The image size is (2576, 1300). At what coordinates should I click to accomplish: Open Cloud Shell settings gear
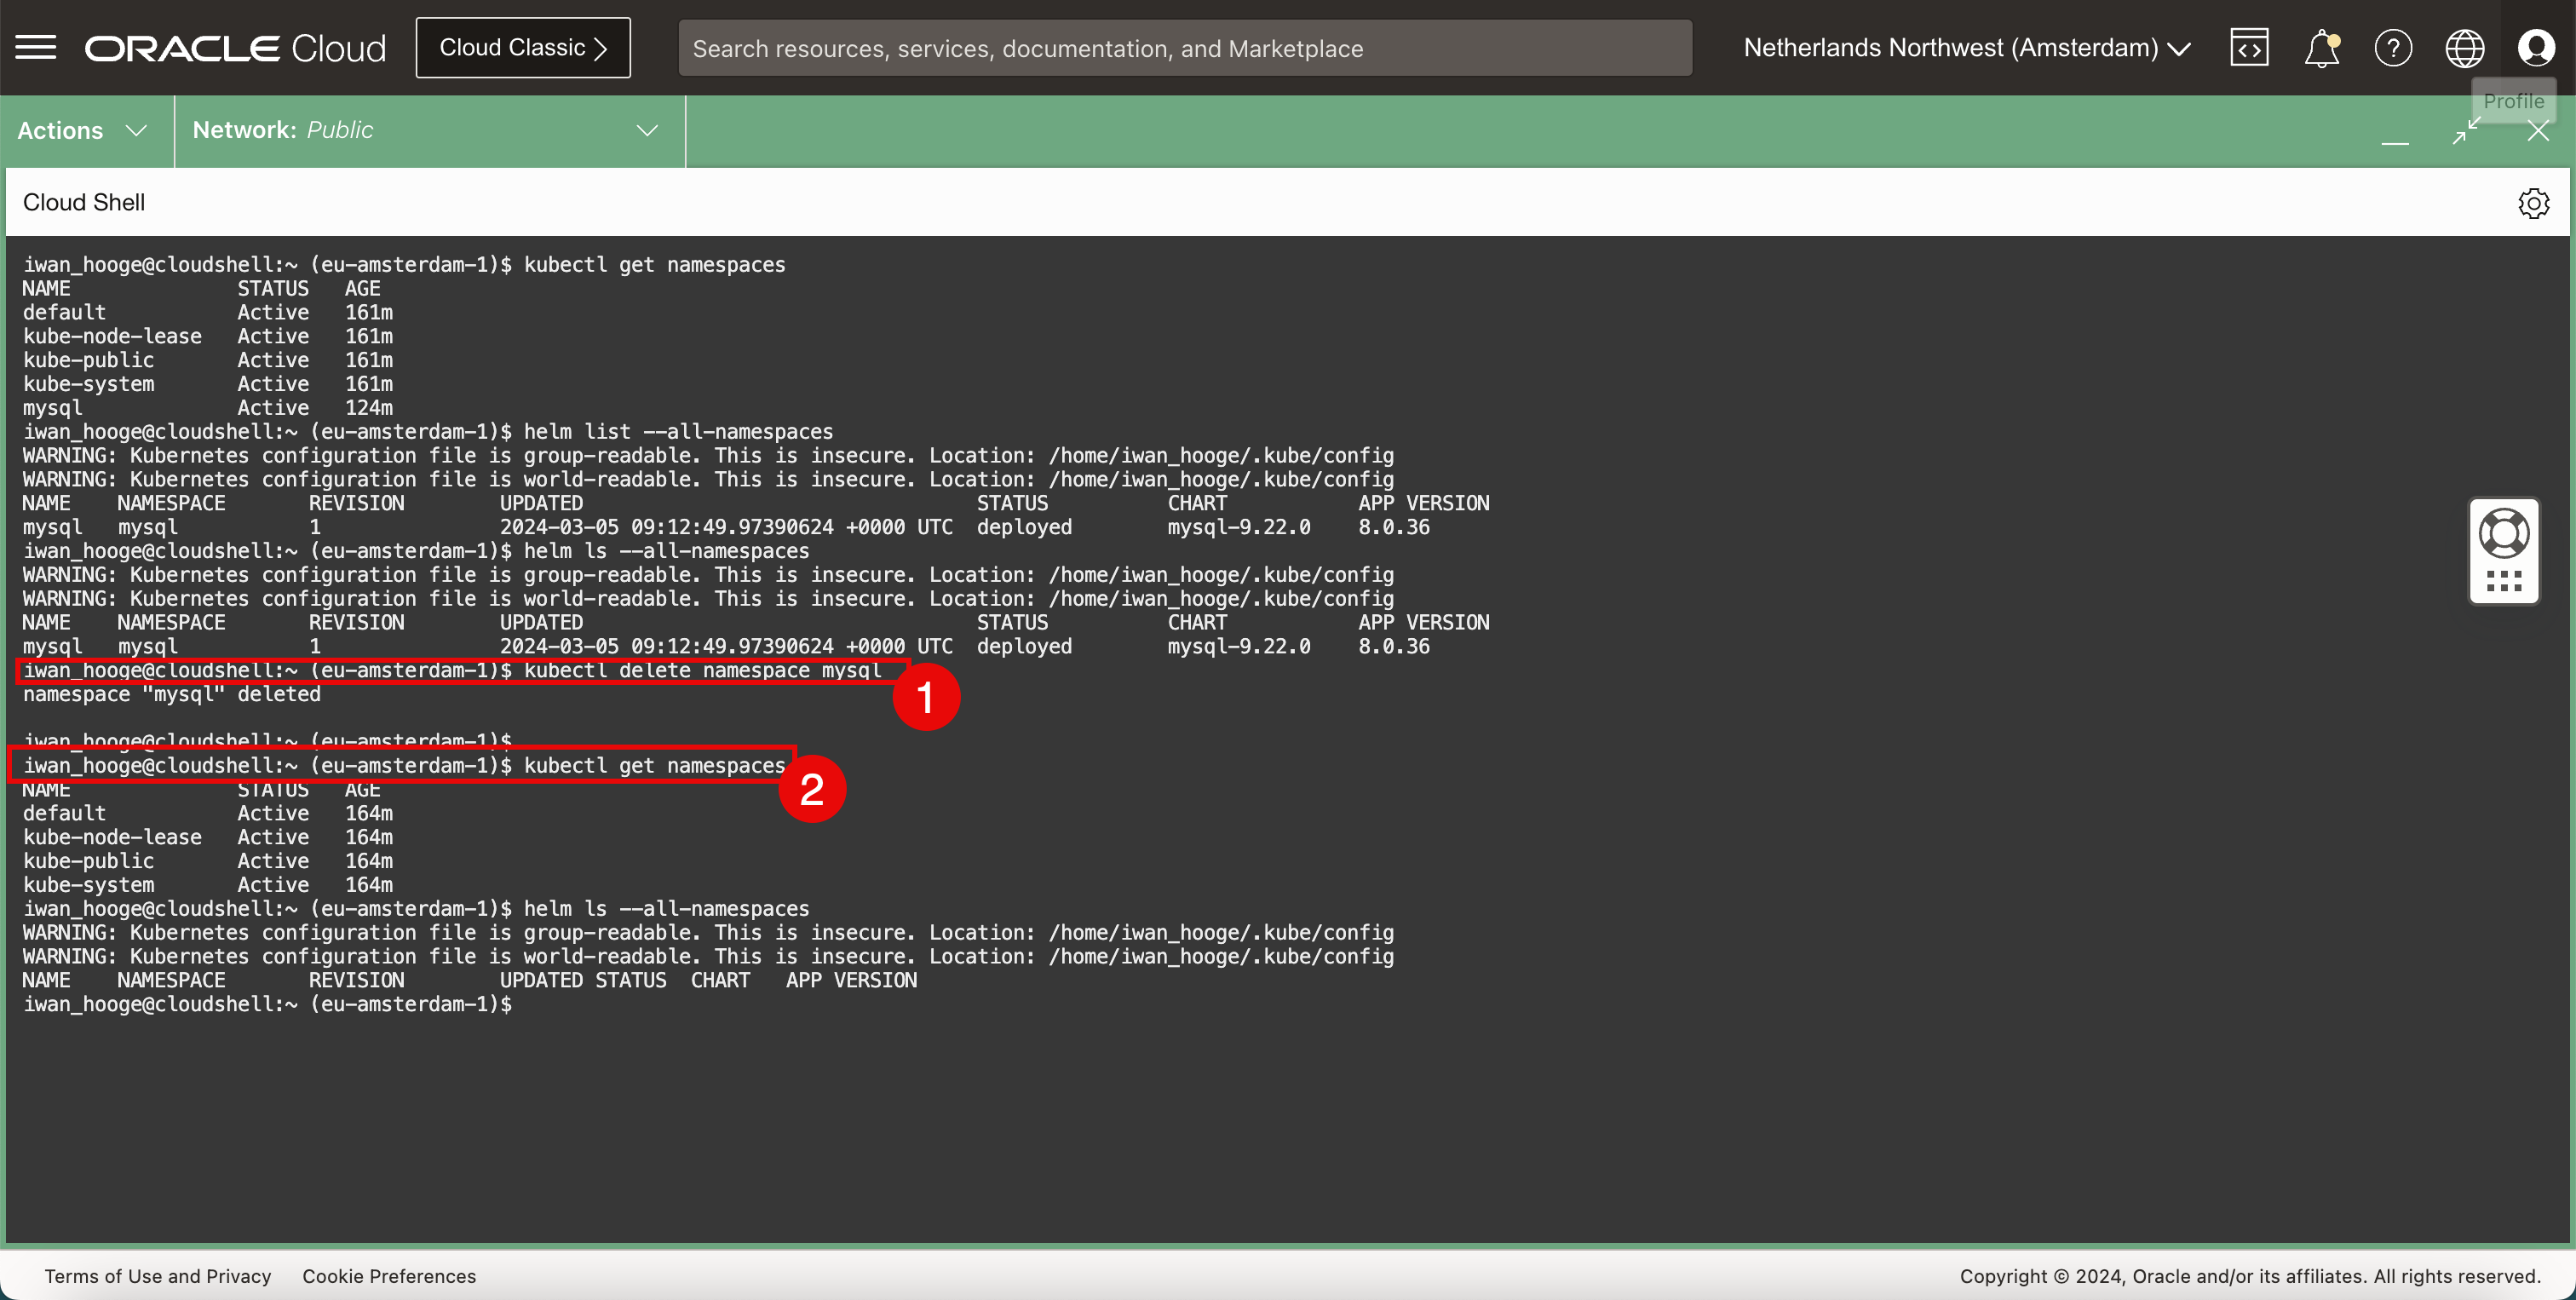click(x=2533, y=203)
